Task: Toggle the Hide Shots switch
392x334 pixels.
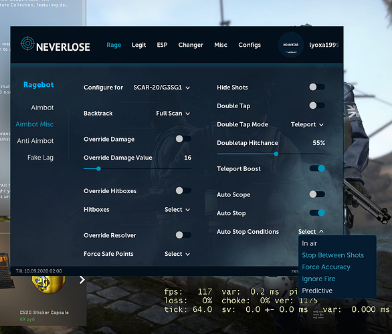Action: point(317,87)
